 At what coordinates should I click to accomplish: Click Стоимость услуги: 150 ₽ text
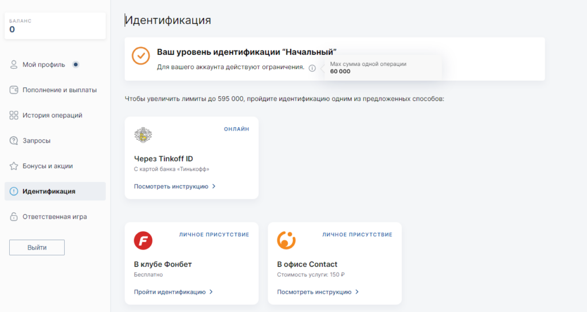pos(311,275)
